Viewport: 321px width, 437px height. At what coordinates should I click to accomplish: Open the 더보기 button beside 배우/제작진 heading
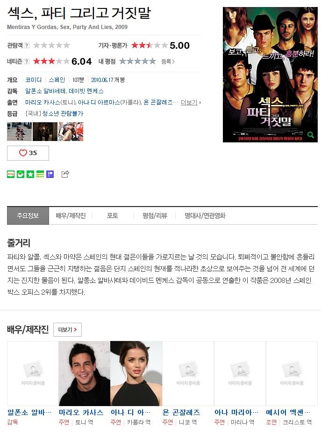pyautogui.click(x=67, y=330)
